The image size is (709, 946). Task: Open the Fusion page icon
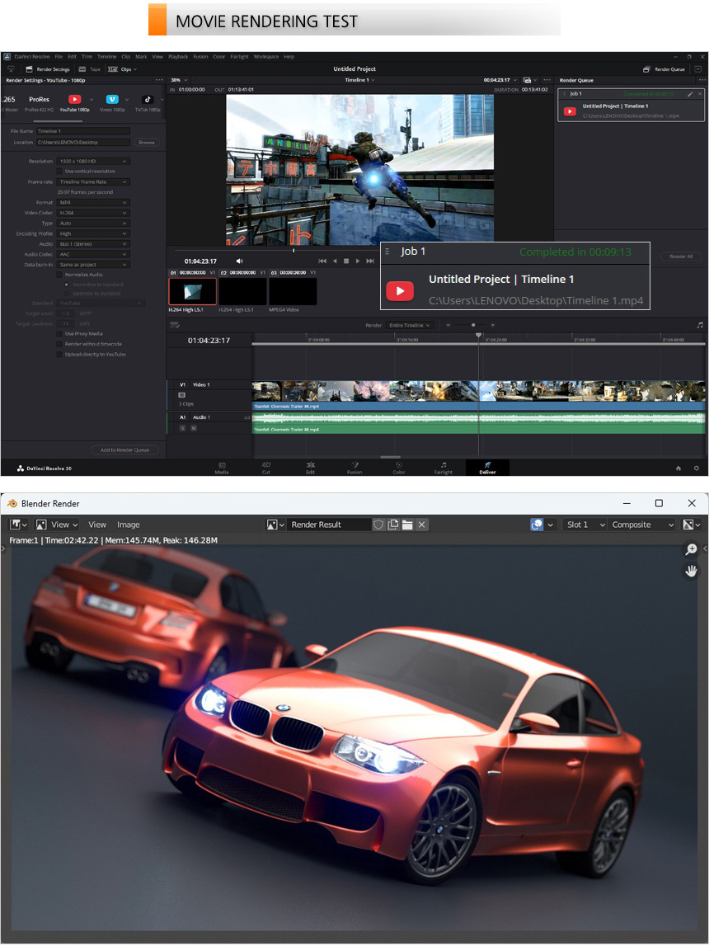click(354, 466)
